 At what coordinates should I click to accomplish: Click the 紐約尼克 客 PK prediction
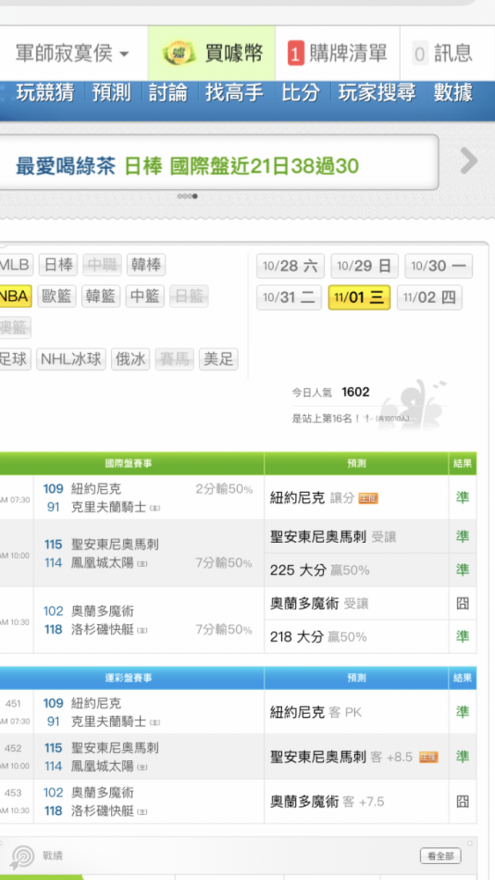pyautogui.click(x=316, y=712)
